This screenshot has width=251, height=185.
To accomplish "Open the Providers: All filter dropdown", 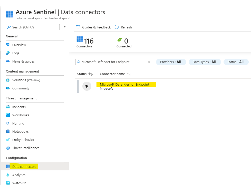I will pyautogui.click(x=171, y=62).
